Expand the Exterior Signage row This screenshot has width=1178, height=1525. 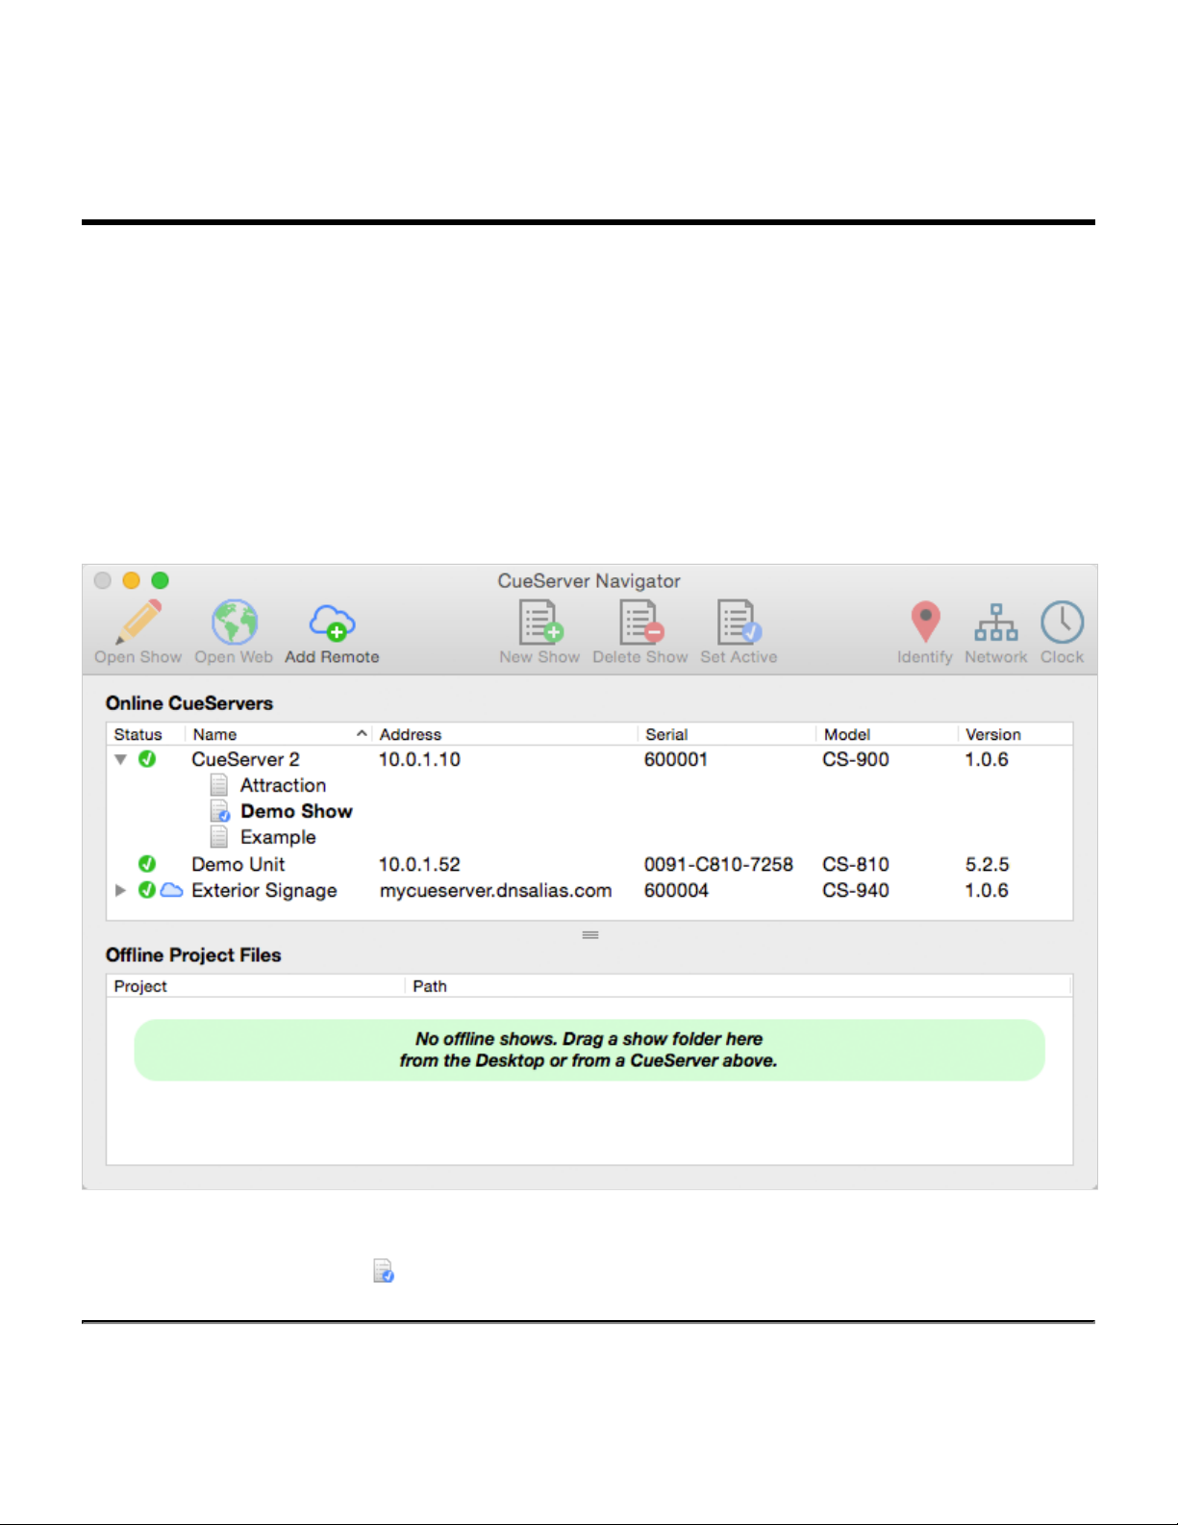coord(120,890)
